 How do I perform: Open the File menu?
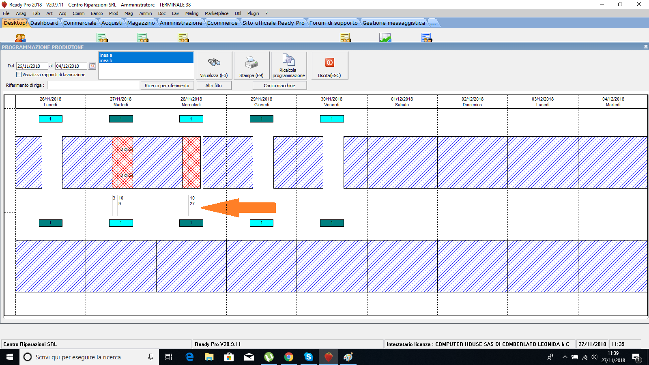point(6,13)
